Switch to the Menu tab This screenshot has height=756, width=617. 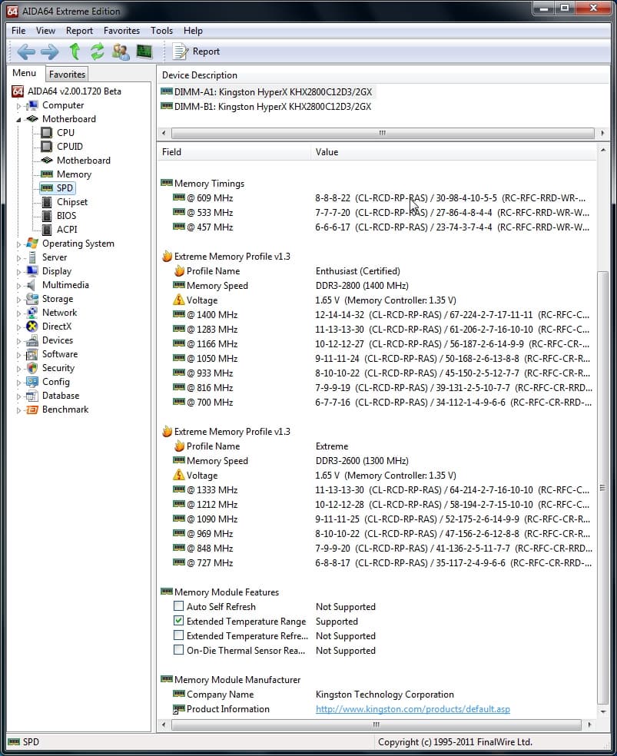(25, 73)
